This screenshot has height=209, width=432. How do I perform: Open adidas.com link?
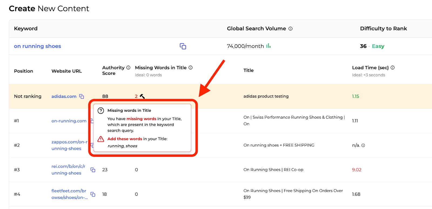tap(64, 96)
